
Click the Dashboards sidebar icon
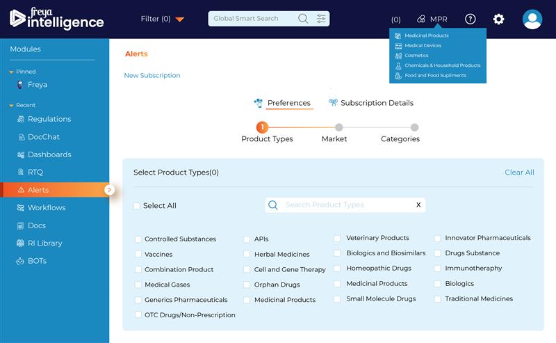[21, 155]
